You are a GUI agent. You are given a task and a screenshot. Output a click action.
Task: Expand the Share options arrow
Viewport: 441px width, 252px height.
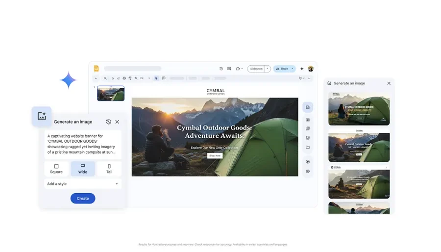pyautogui.click(x=293, y=69)
